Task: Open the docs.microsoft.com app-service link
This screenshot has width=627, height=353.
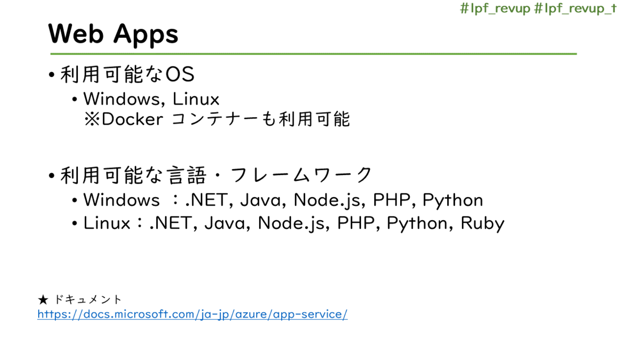Action: [192, 315]
